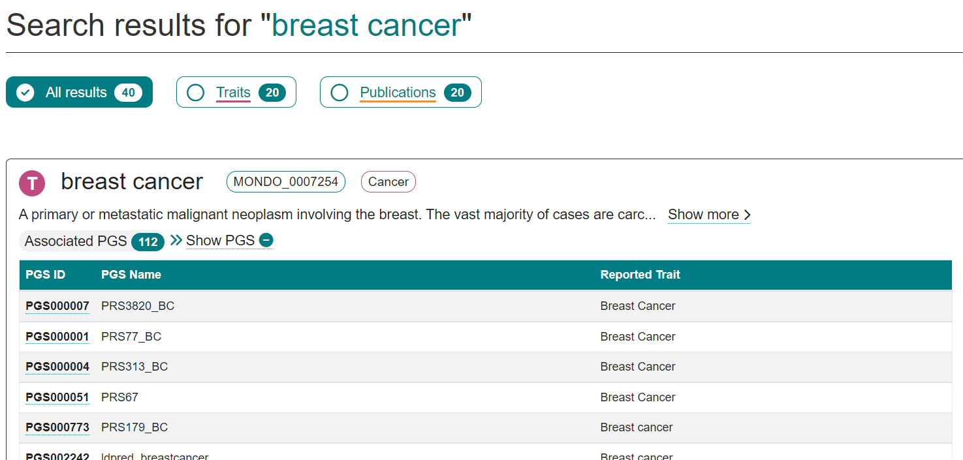Switch to the Publications results tab
The height and width of the screenshot is (460, 963).
click(398, 92)
